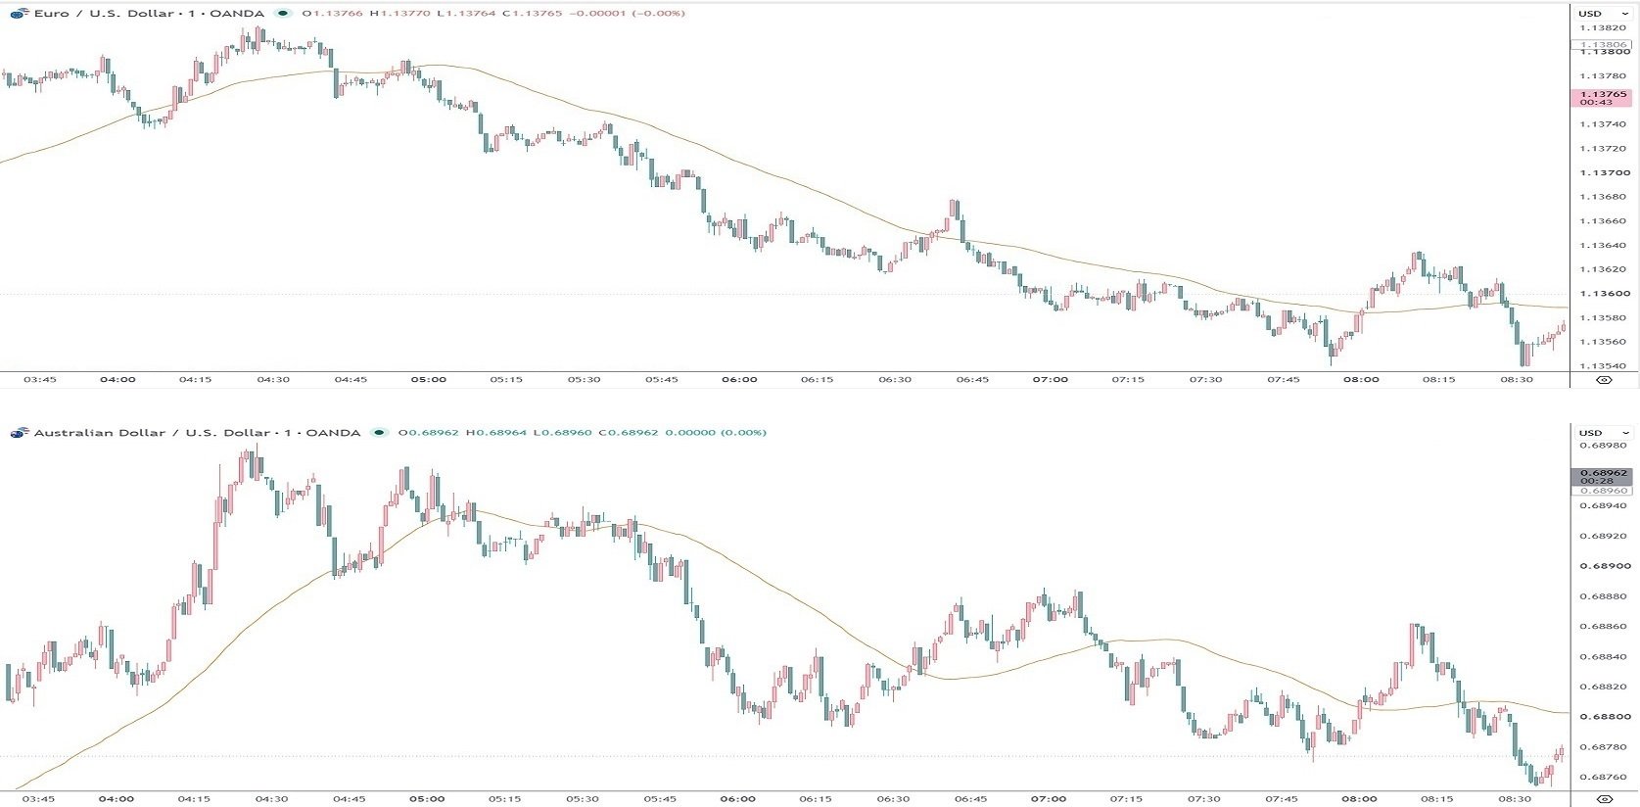1640x807 pixels.
Task: Click the 08:00 time label on the Euro chart
Action: [x=1361, y=380]
